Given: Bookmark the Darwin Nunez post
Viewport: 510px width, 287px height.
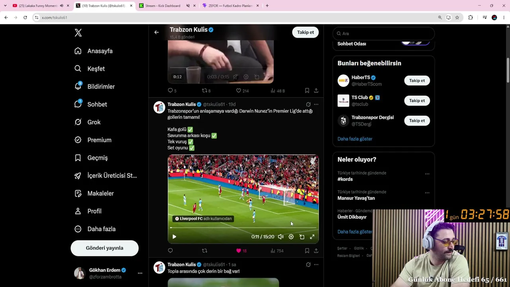Looking at the screenshot, I should click(x=307, y=251).
